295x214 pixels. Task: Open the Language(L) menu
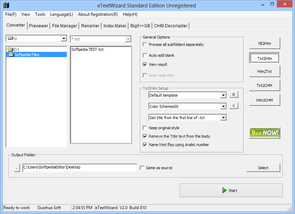click(62, 14)
